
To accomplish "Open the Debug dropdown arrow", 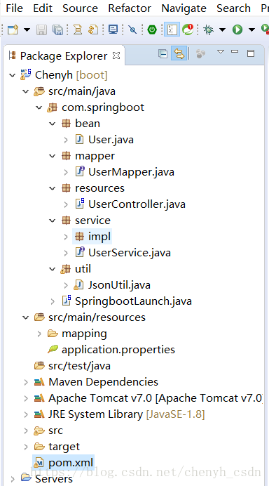I will tap(222, 30).
